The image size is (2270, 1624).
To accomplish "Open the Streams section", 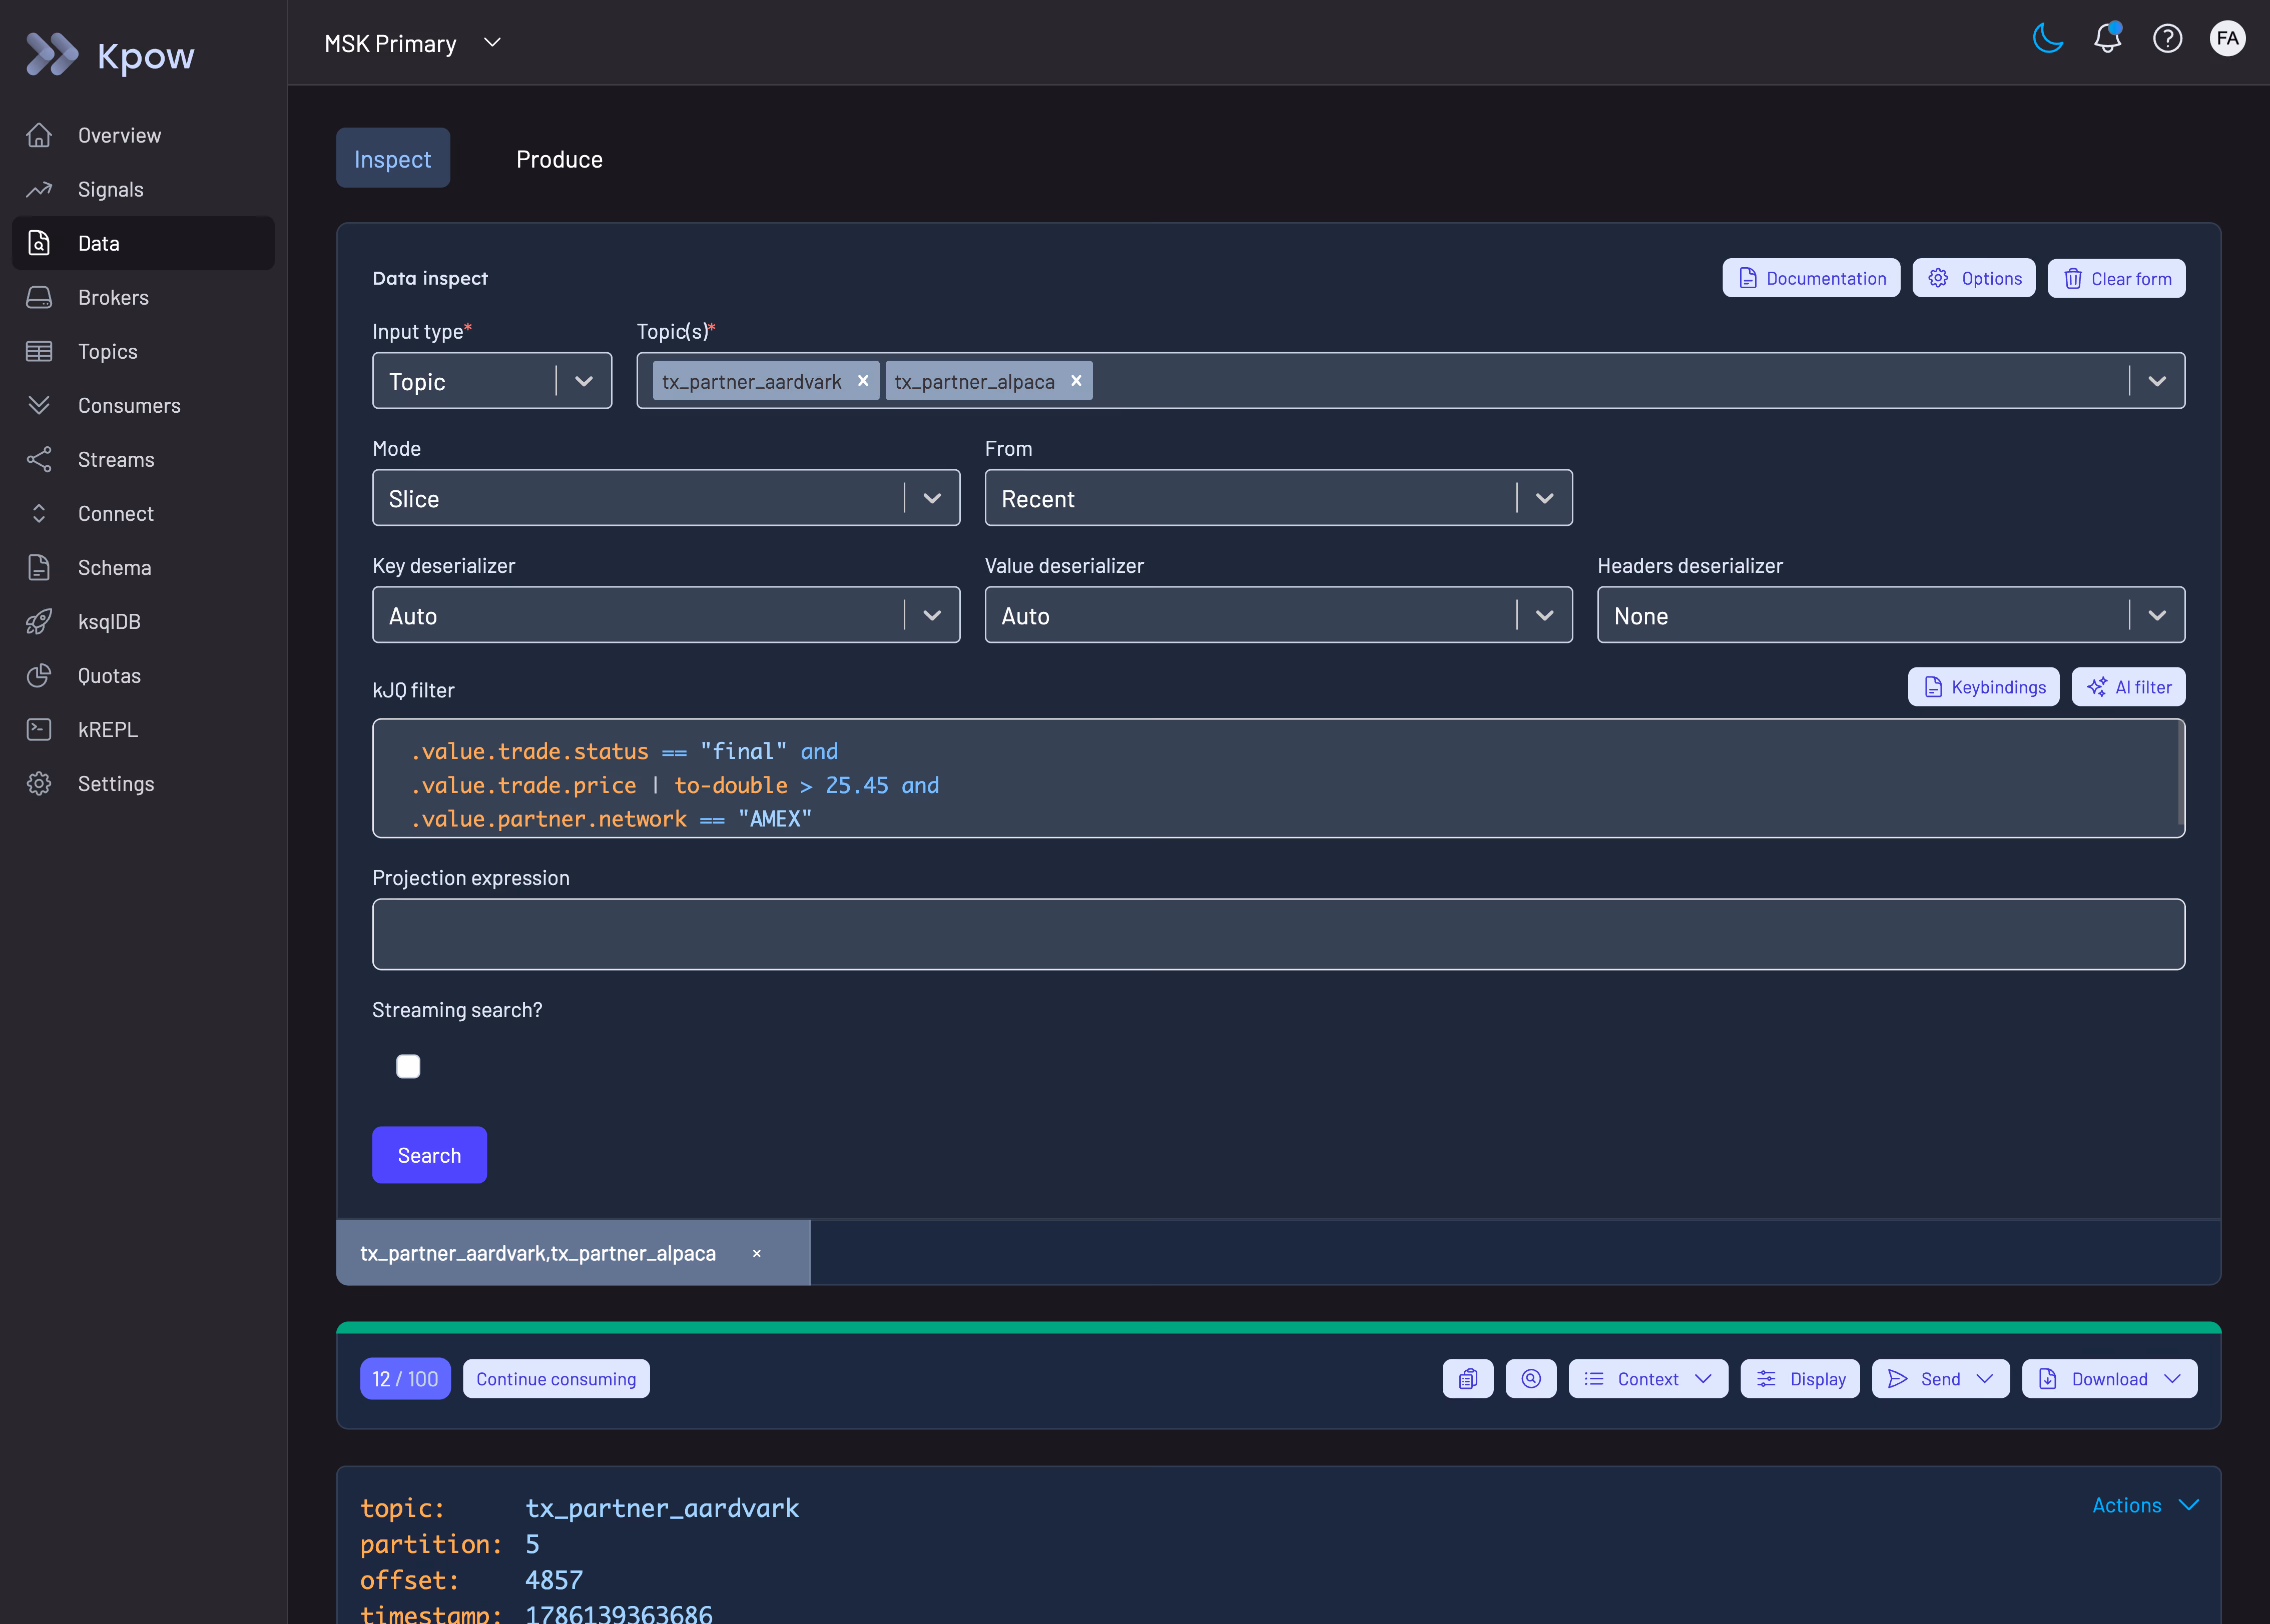I will [143, 459].
